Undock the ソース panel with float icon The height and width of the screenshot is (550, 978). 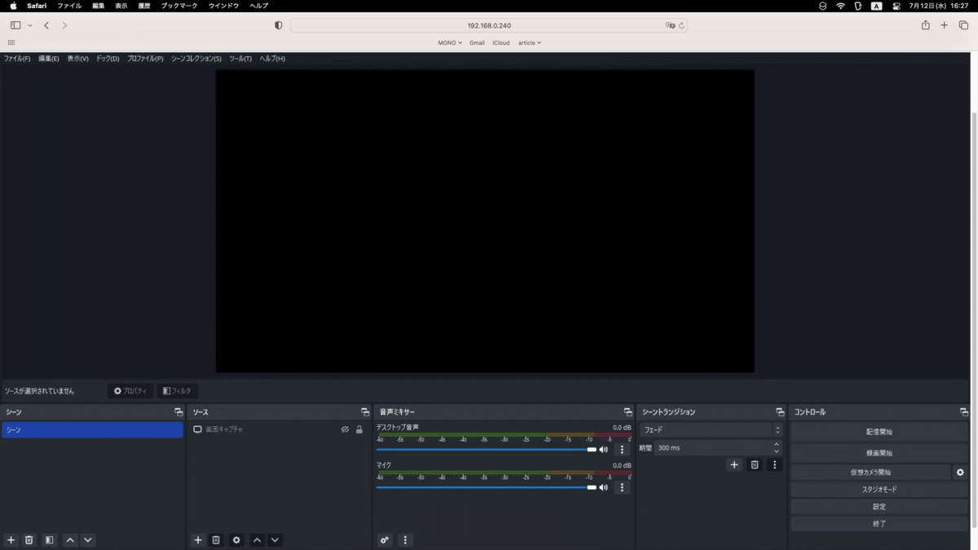(x=365, y=412)
